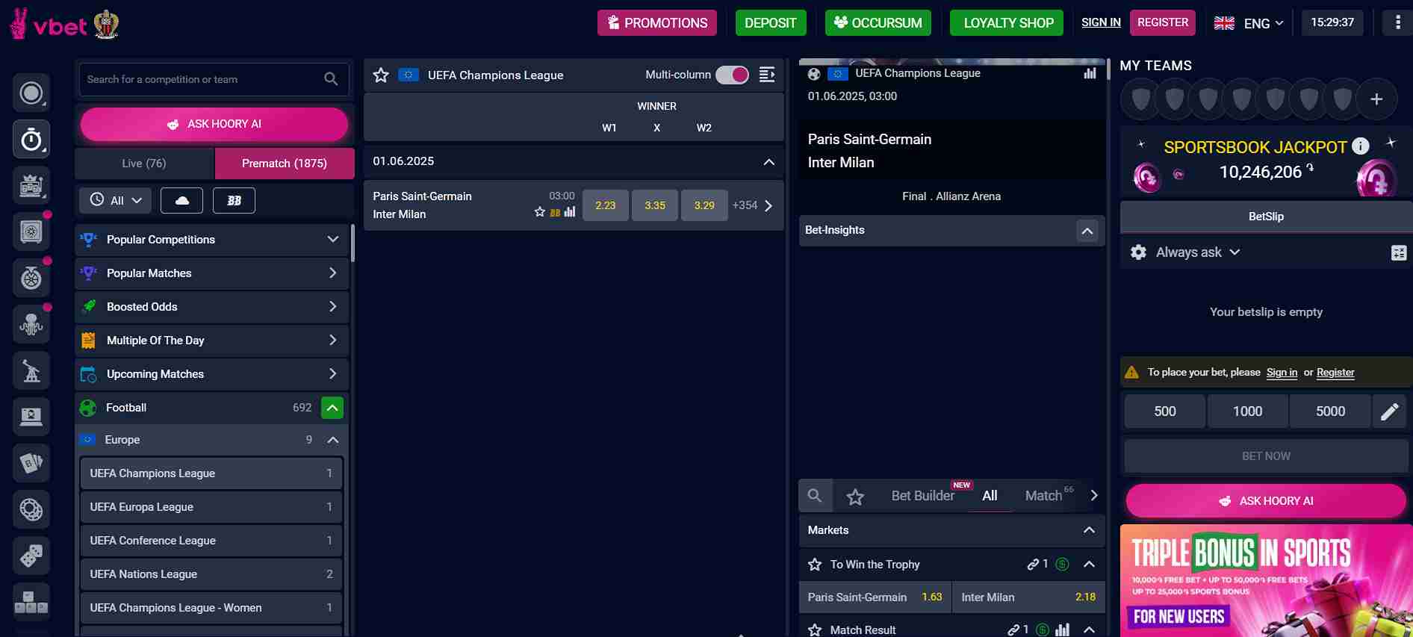Open the BetSlip tab

(x=1266, y=217)
